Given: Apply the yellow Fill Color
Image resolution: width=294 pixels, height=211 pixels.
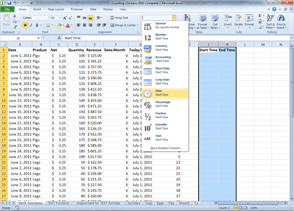Looking at the screenshot, I should pos(59,25).
